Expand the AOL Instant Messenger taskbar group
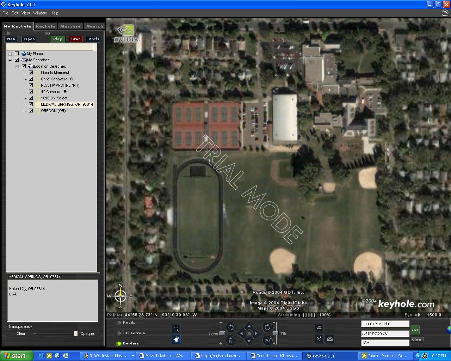 coord(133,356)
